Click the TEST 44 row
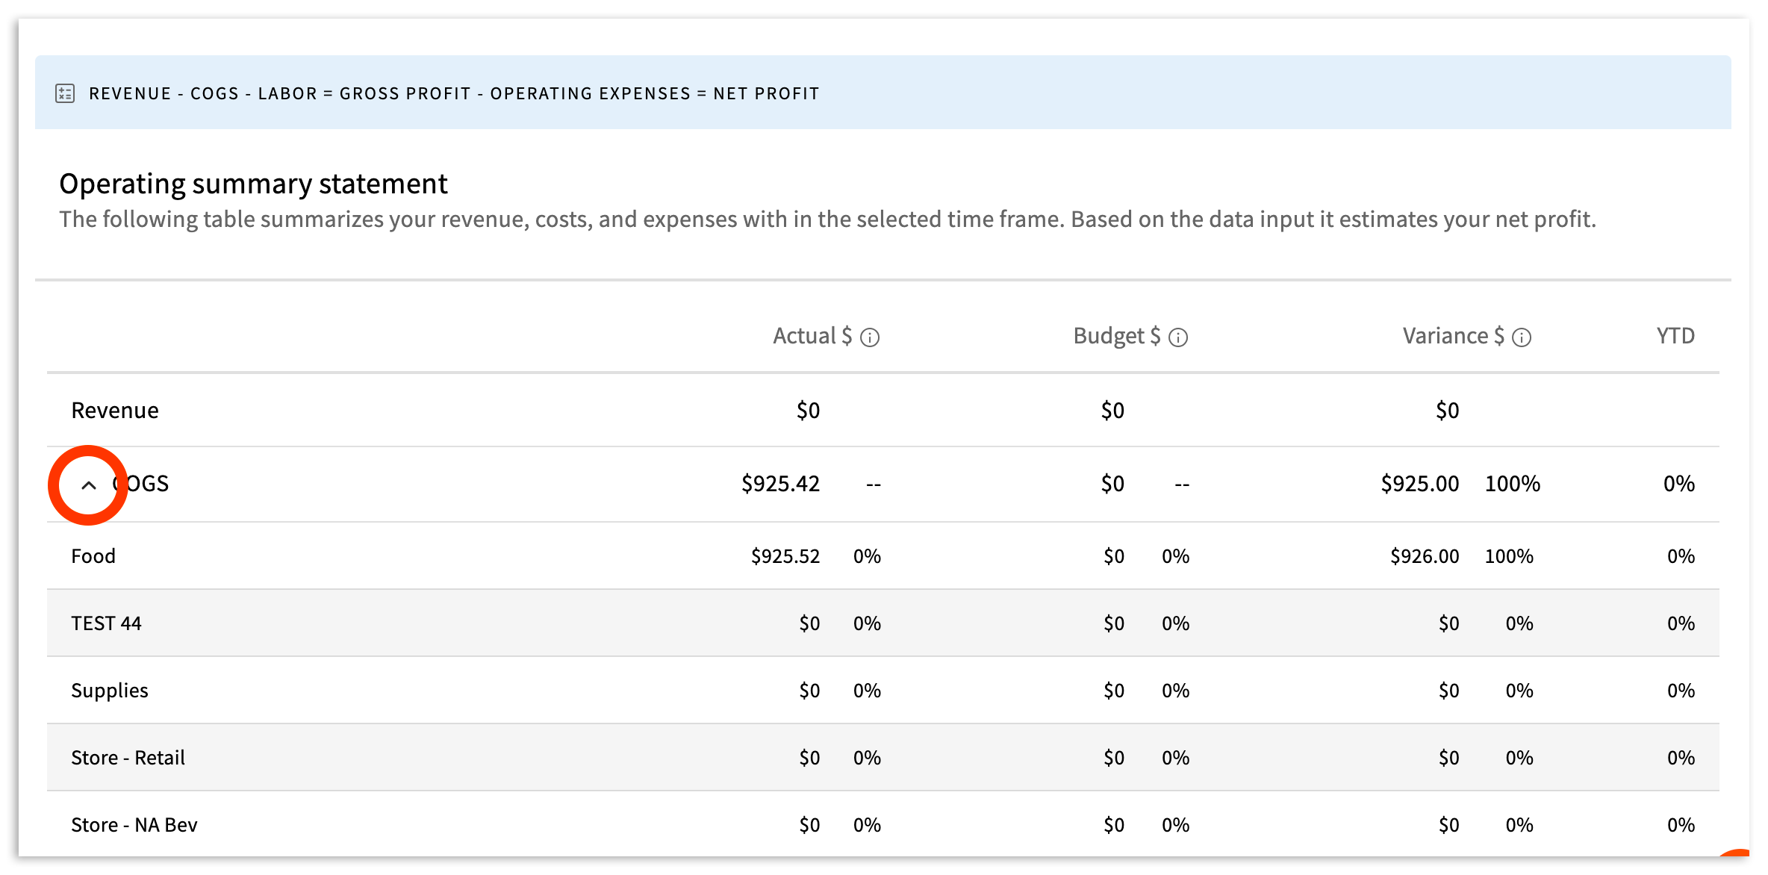 click(x=106, y=623)
